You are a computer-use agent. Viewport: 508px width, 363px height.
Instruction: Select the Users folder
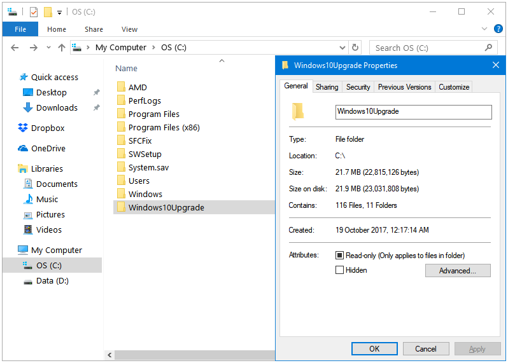click(139, 181)
